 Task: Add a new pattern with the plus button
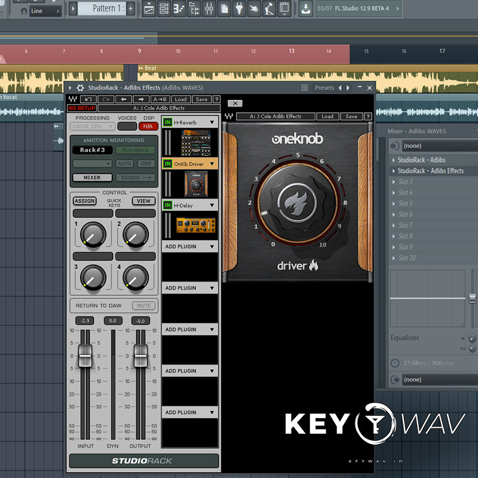130,8
